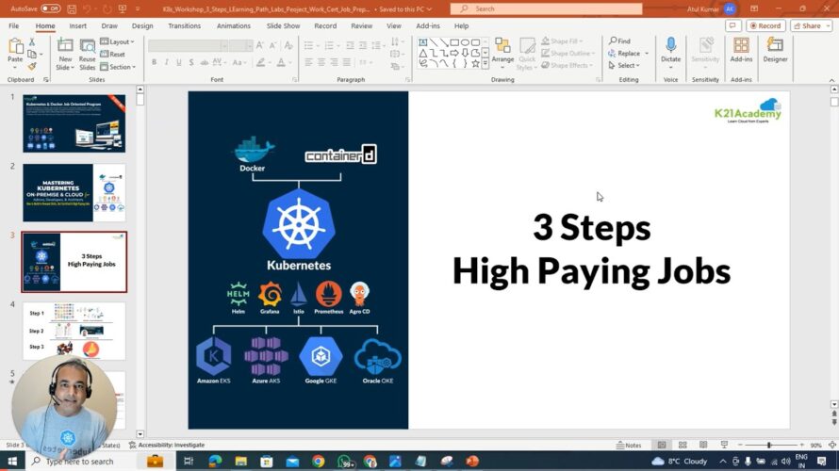Switch to the Design tab
The image size is (839, 471).
point(142,25)
